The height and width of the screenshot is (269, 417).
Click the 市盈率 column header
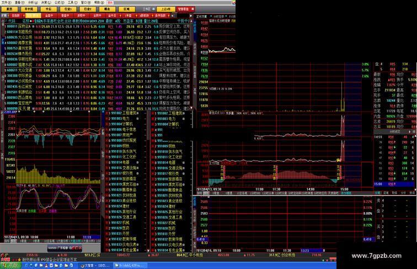pos(129,21)
